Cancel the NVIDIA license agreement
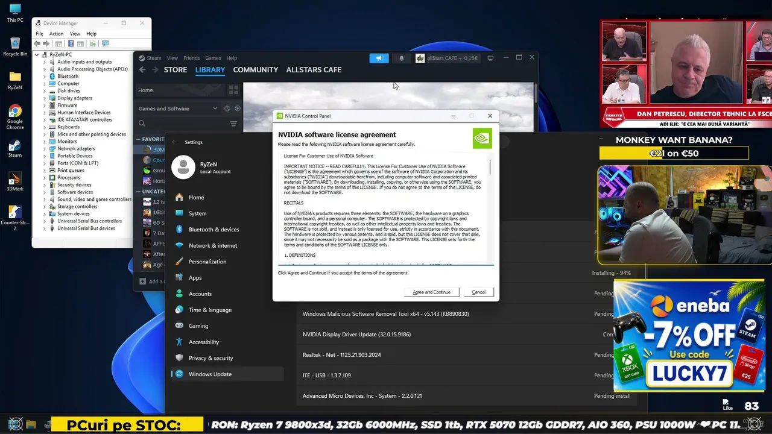The height and width of the screenshot is (434, 772). coord(479,292)
